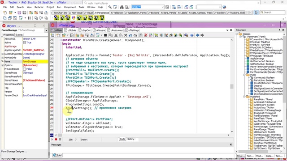Open the Component menu

coord(70,7)
